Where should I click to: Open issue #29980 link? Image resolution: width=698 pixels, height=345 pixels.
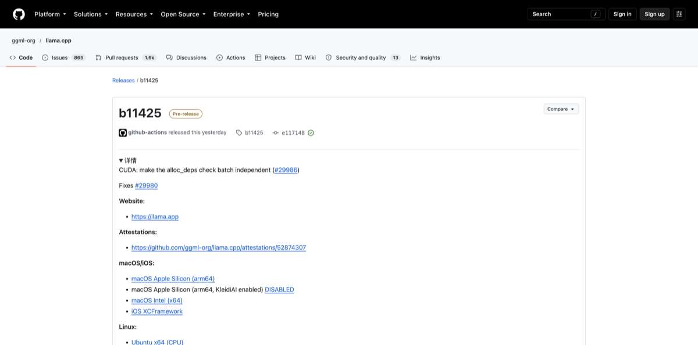(146, 186)
